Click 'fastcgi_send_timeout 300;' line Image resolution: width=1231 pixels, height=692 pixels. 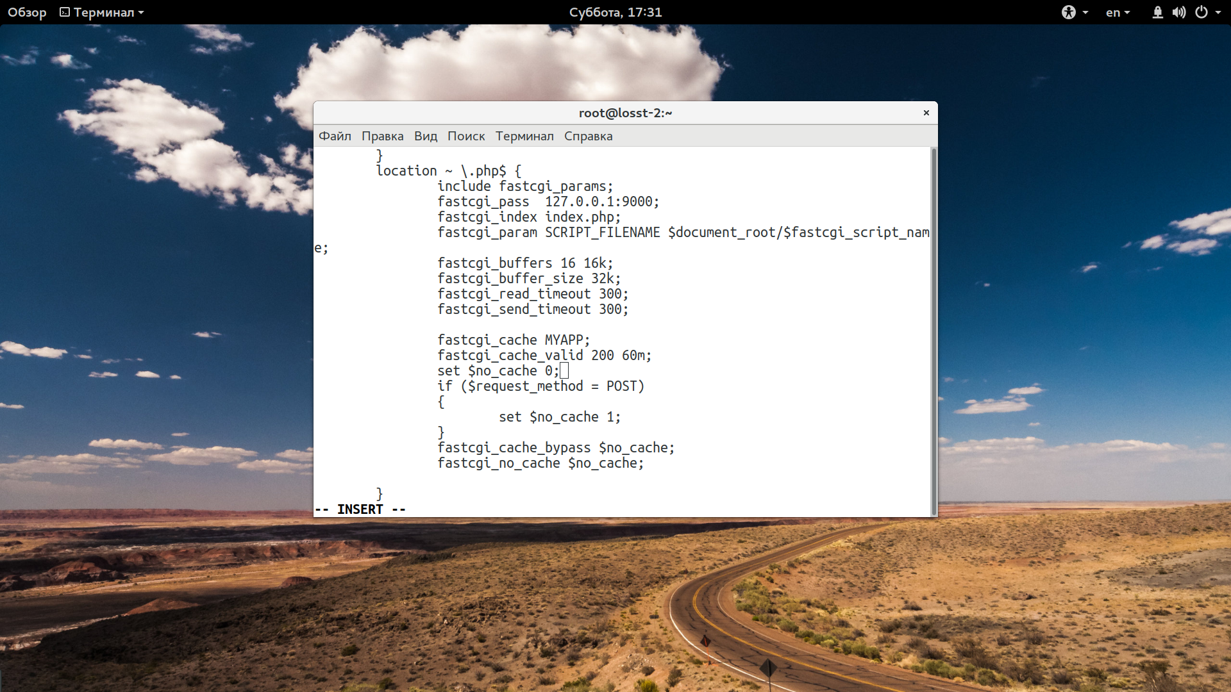(533, 309)
